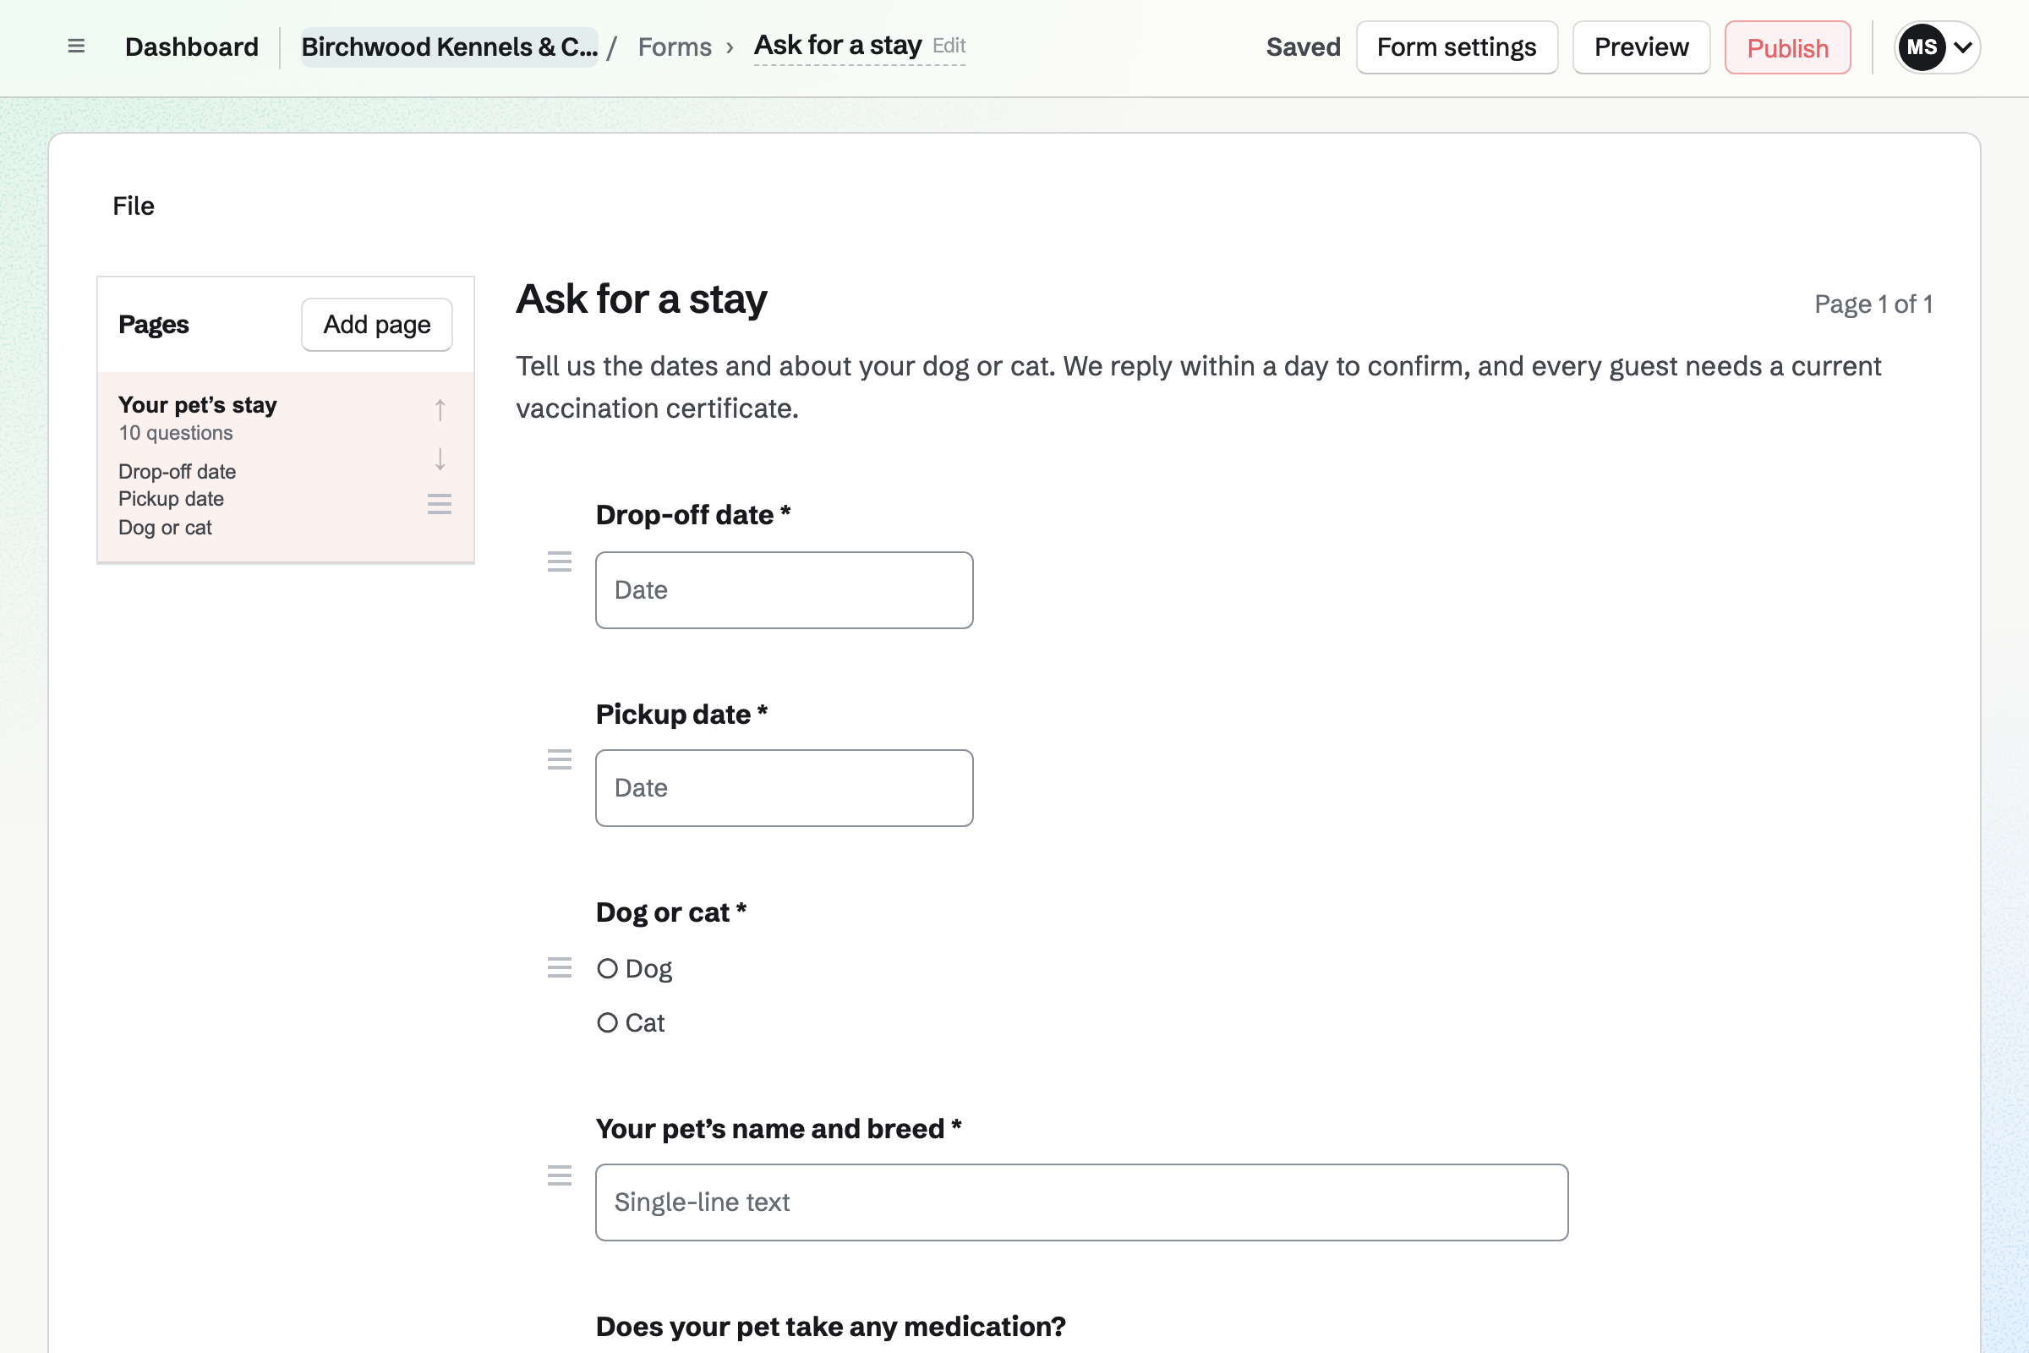The image size is (2029, 1353).
Task: Open the File menu
Action: (x=134, y=206)
